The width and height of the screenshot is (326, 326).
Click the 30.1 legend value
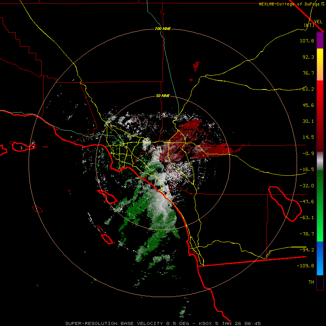308,121
